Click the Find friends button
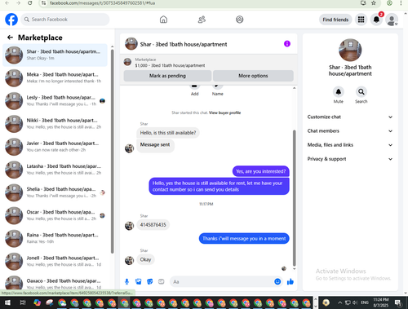 (335, 20)
